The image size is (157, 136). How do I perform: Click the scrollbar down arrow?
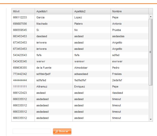click(x=151, y=119)
